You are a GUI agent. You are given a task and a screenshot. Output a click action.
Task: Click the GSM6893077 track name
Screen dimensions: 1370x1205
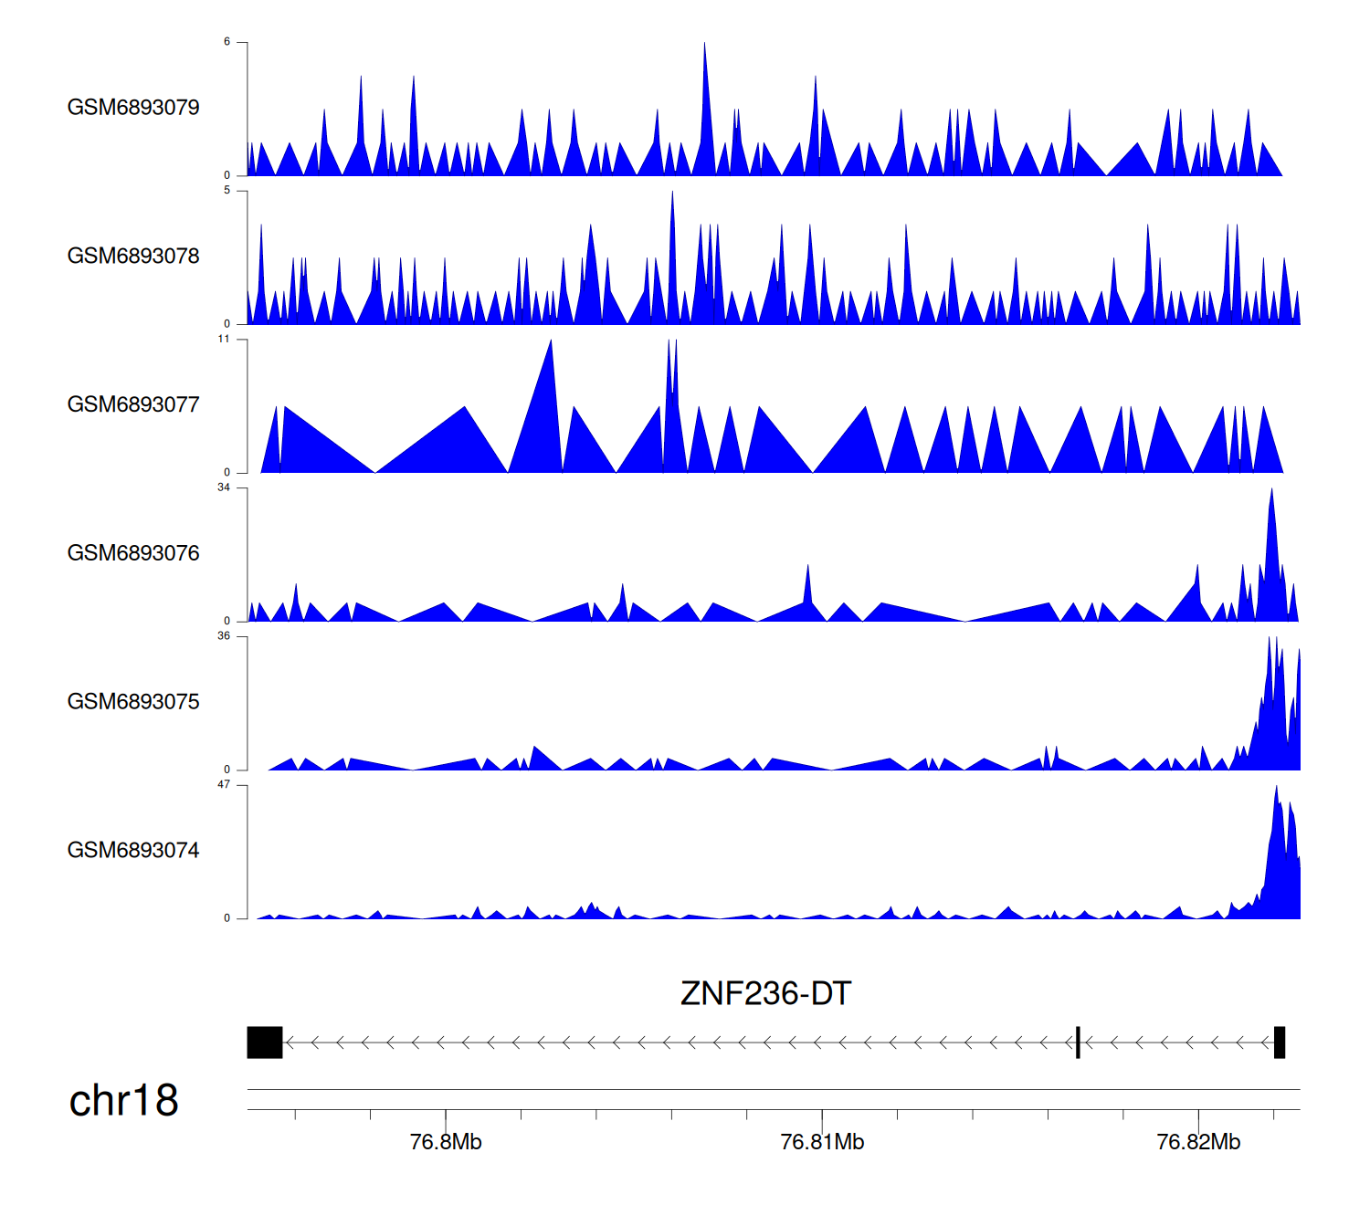tap(133, 405)
